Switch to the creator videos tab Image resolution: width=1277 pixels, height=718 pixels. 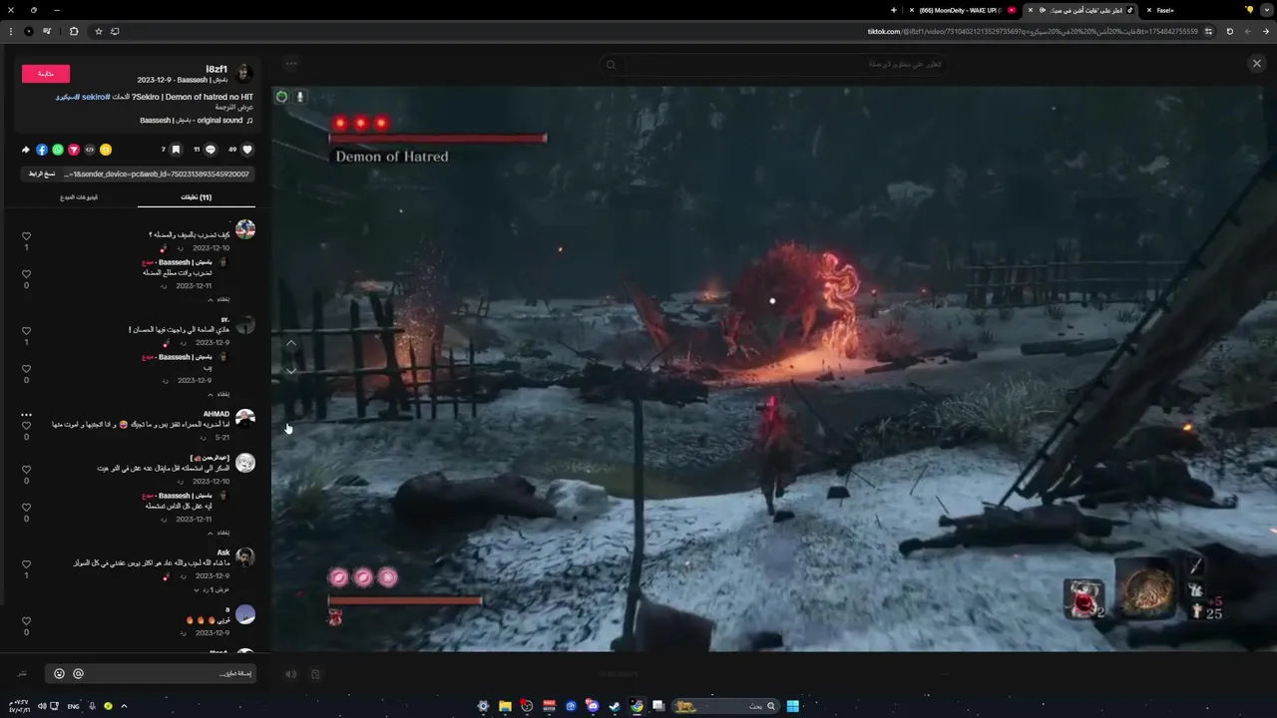[x=79, y=197]
